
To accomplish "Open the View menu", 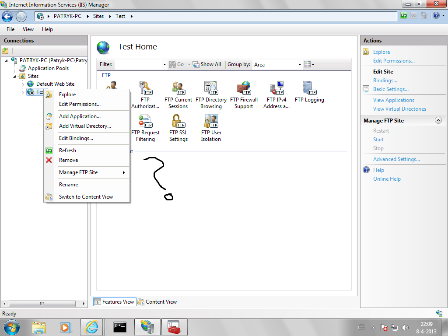I will [28, 29].
